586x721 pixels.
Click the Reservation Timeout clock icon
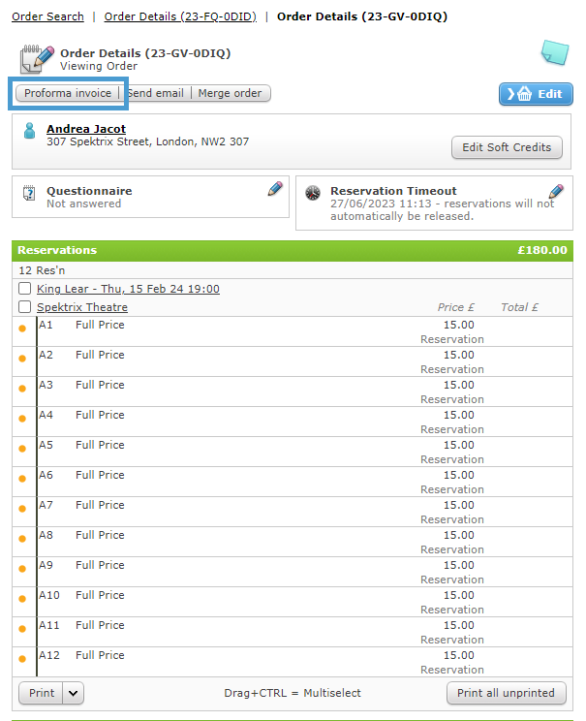tap(313, 193)
